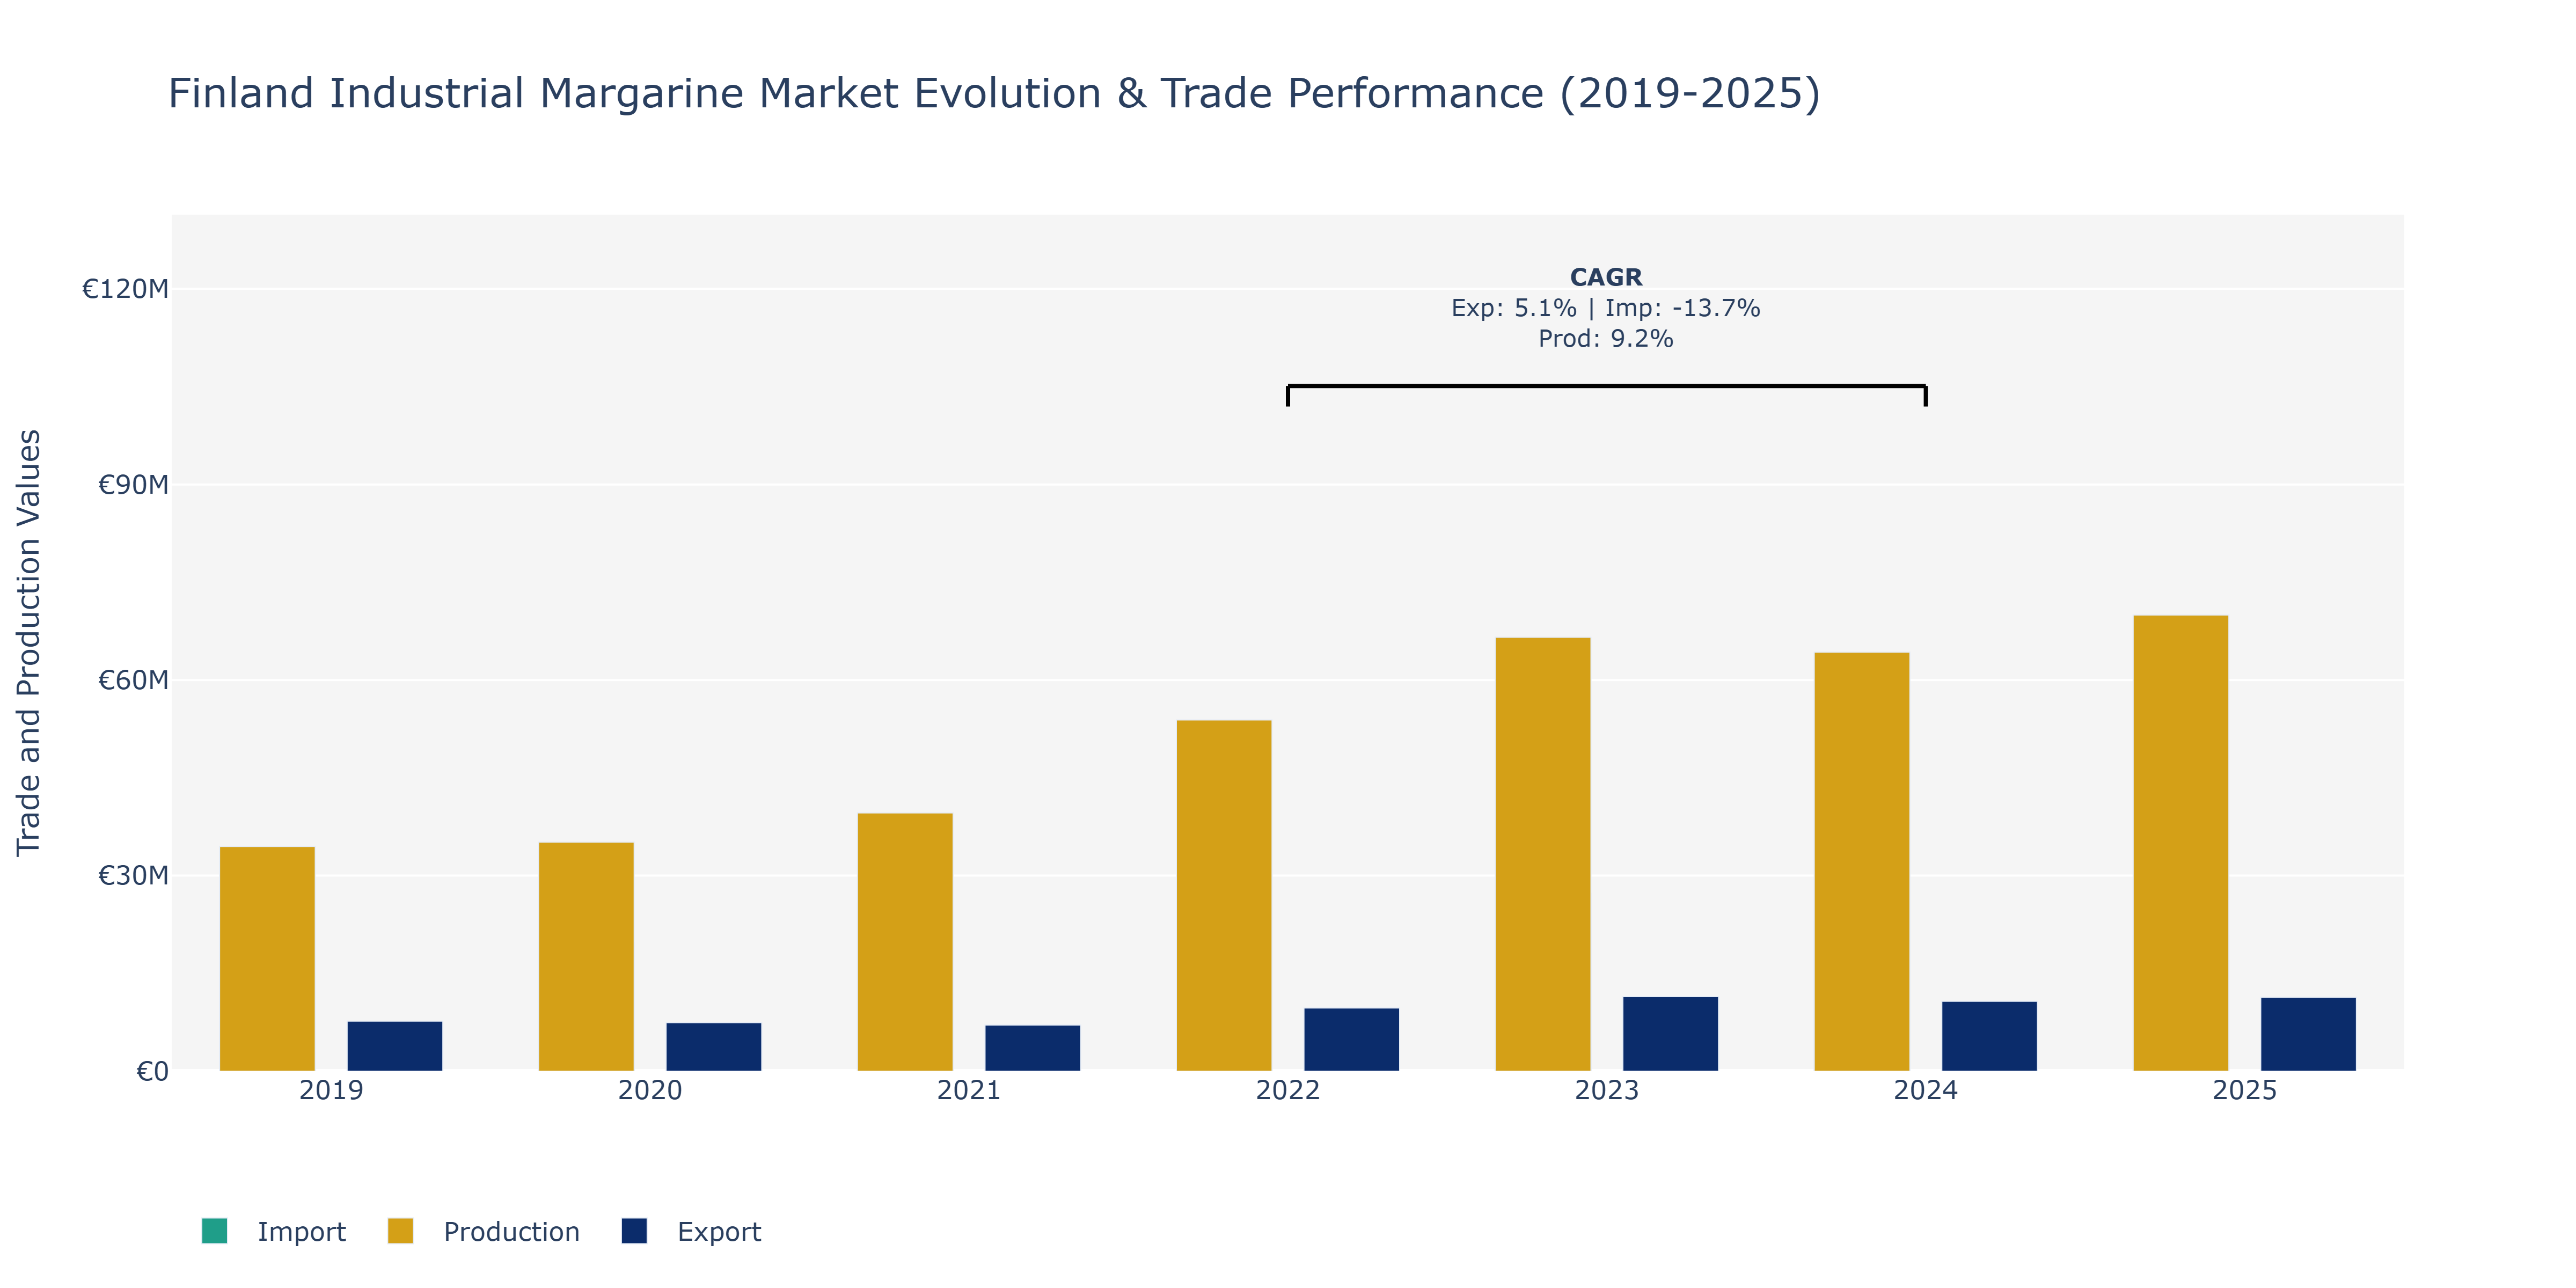Select the 2023 Production bar

tap(1543, 854)
